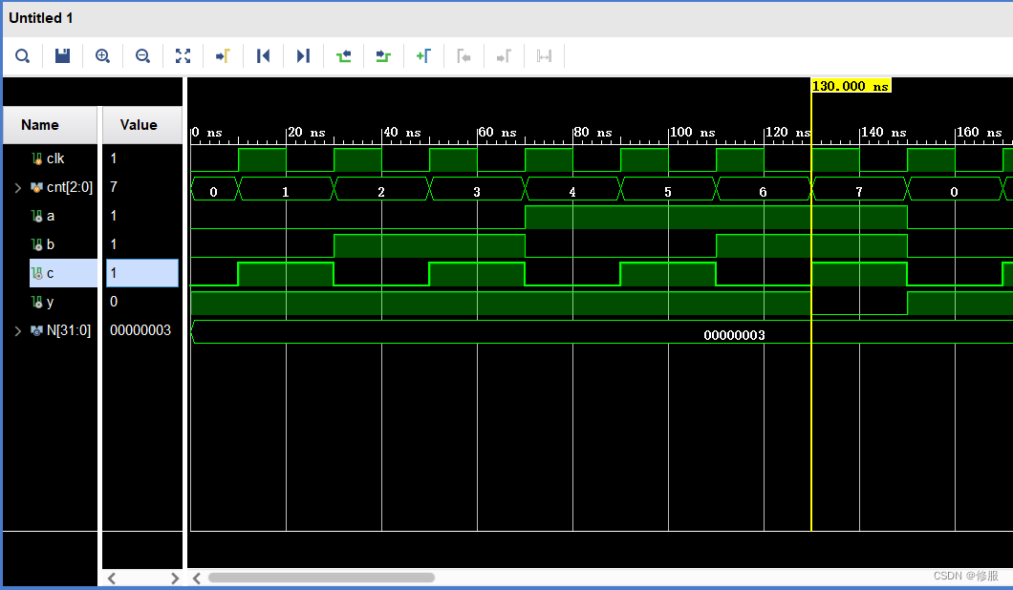Click the Value column header
Viewport: 1013px width, 590px height.
(x=139, y=125)
